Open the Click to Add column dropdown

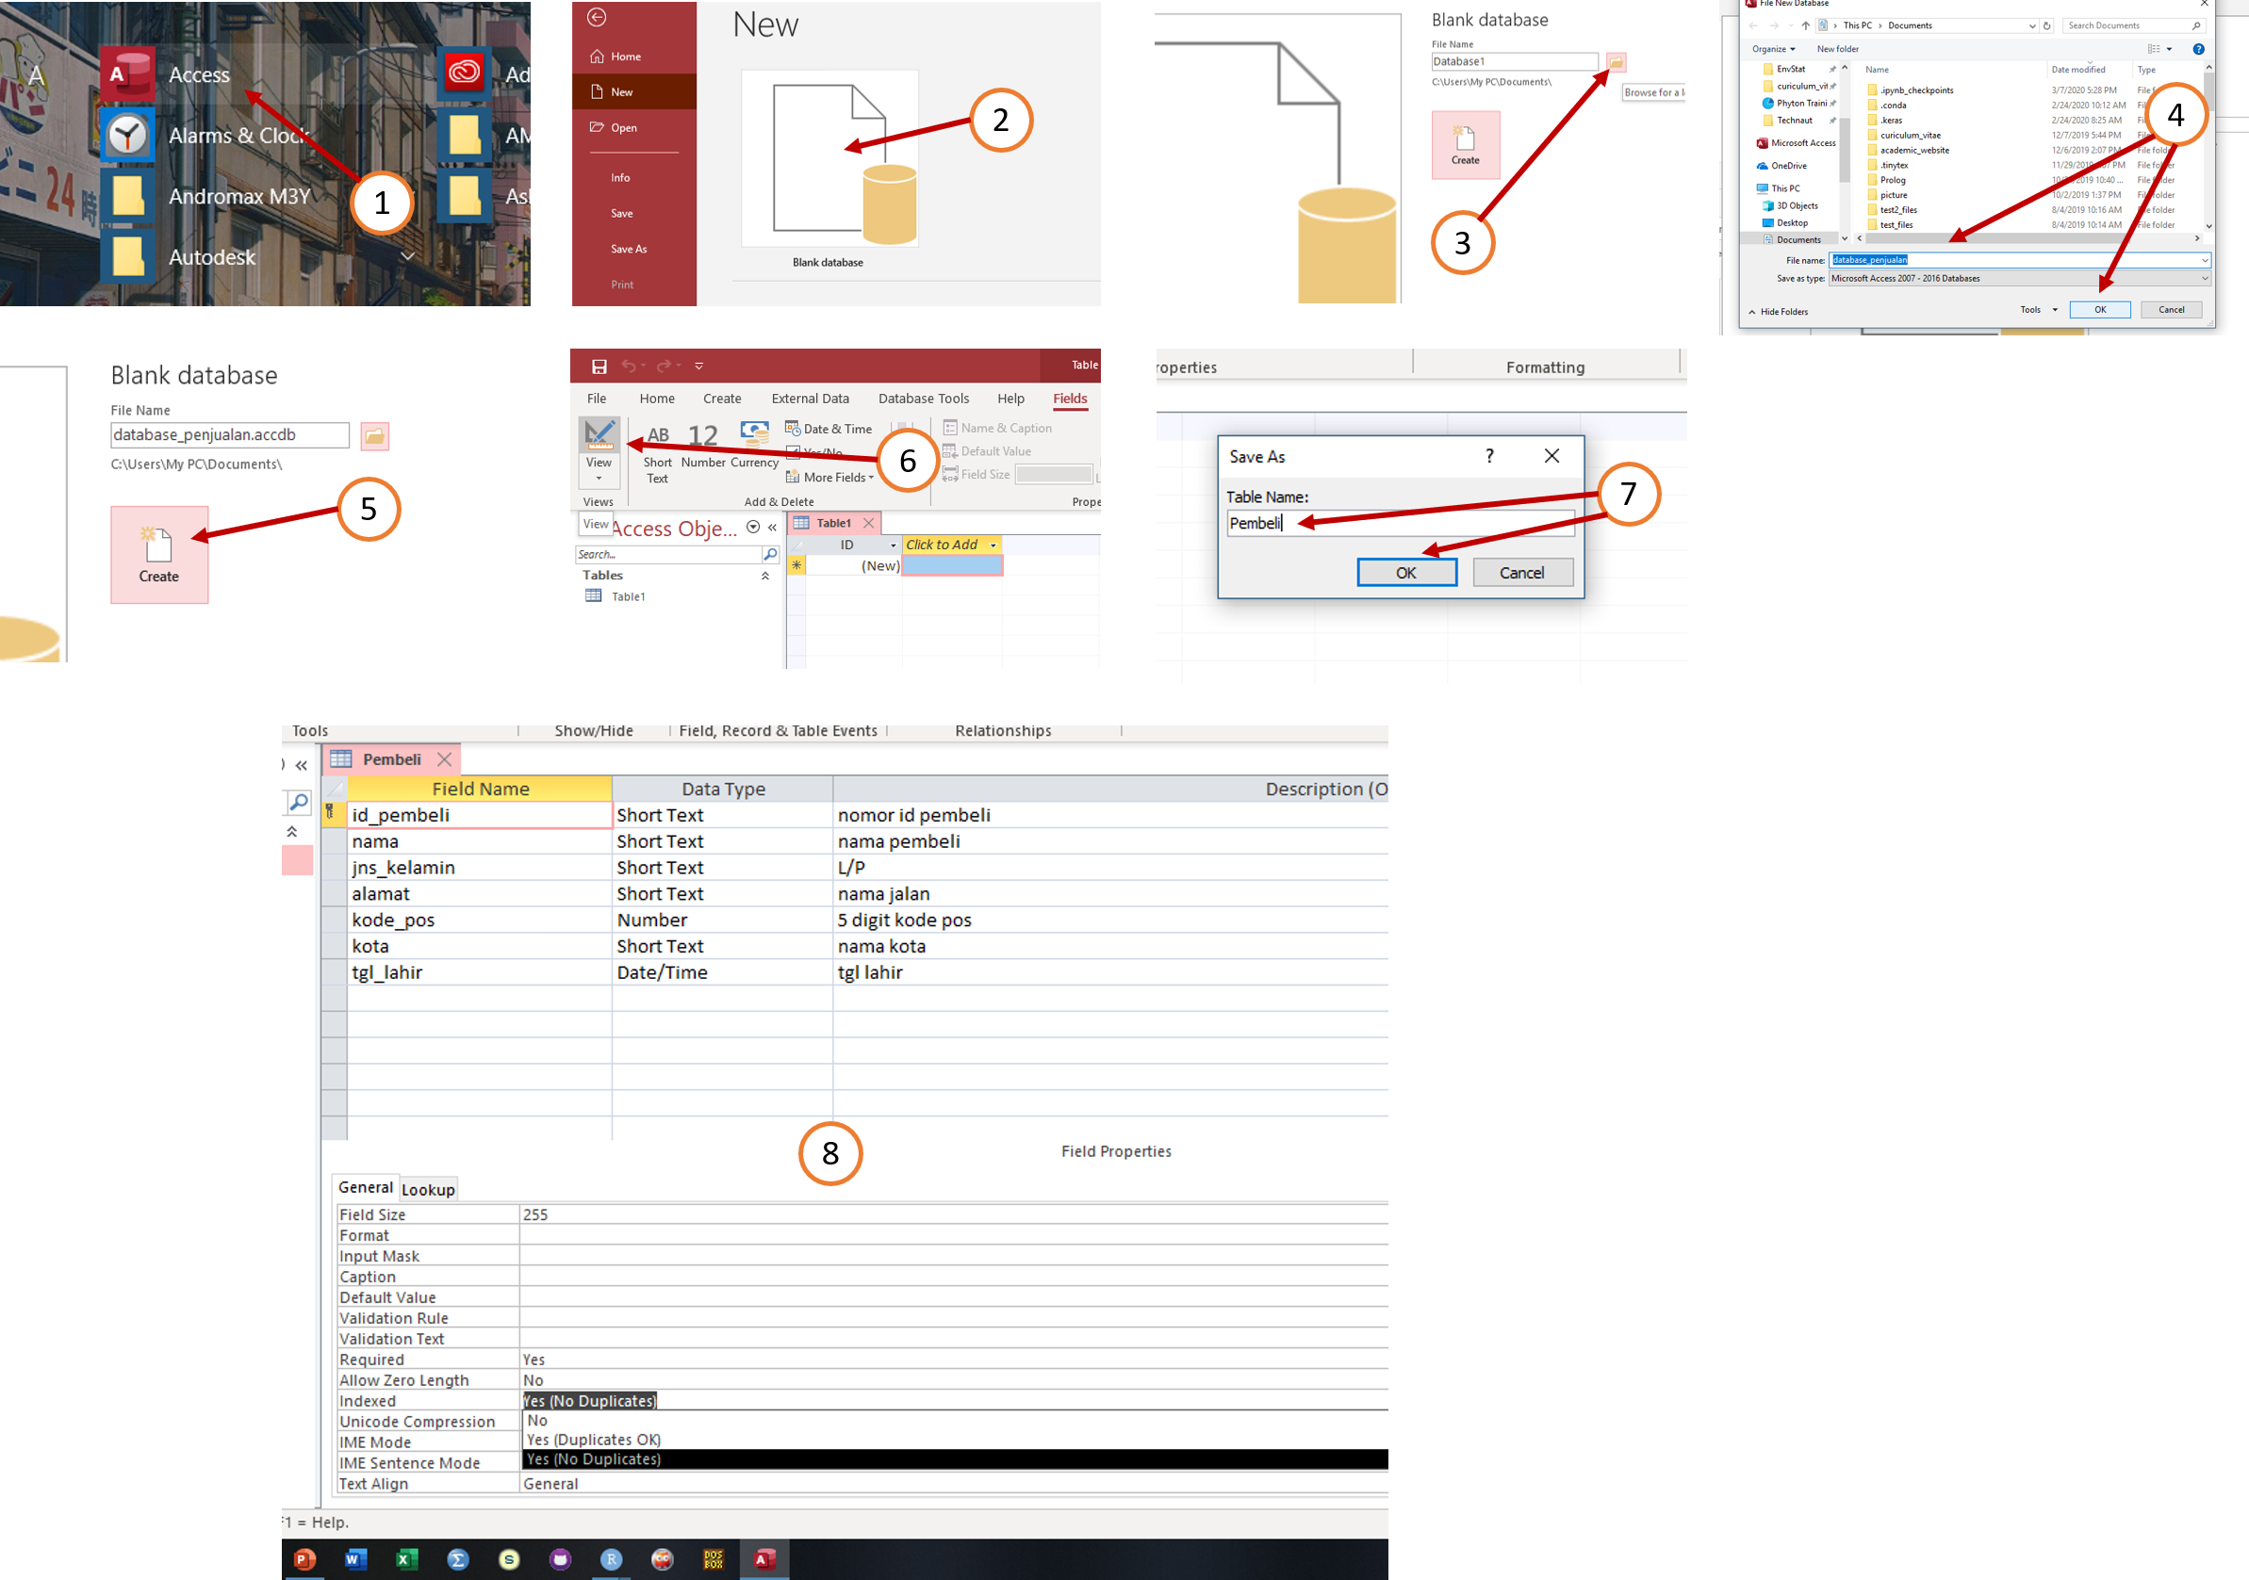click(993, 546)
